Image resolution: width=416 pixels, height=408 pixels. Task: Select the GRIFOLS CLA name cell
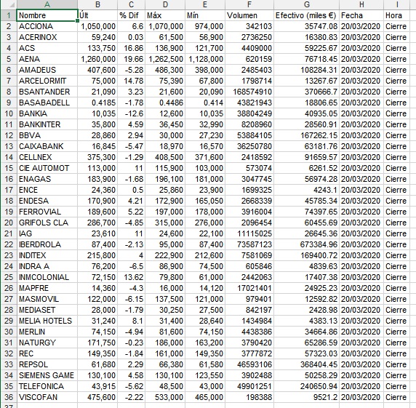[47, 223]
